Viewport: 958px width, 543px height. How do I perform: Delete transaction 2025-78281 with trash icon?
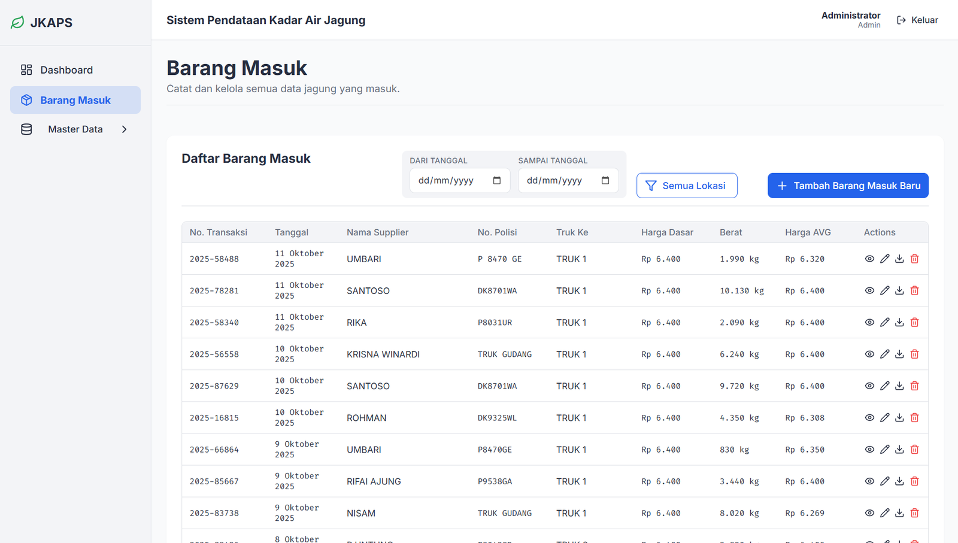click(x=914, y=290)
